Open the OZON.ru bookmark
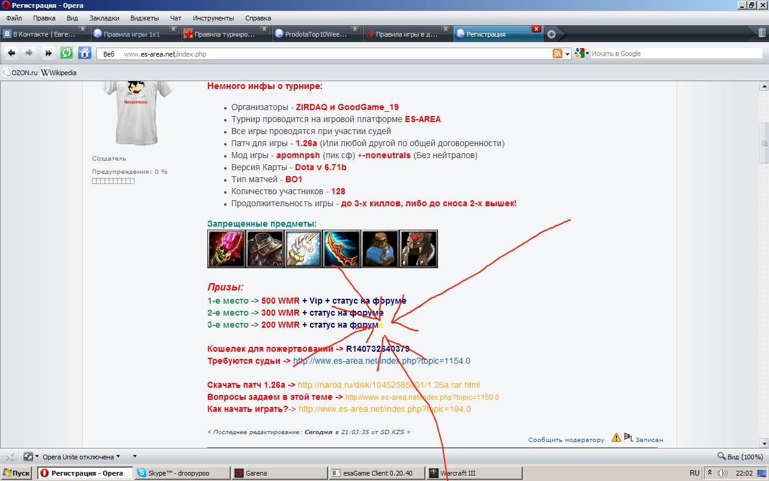Viewport: 769px width, 481px height. tap(20, 73)
